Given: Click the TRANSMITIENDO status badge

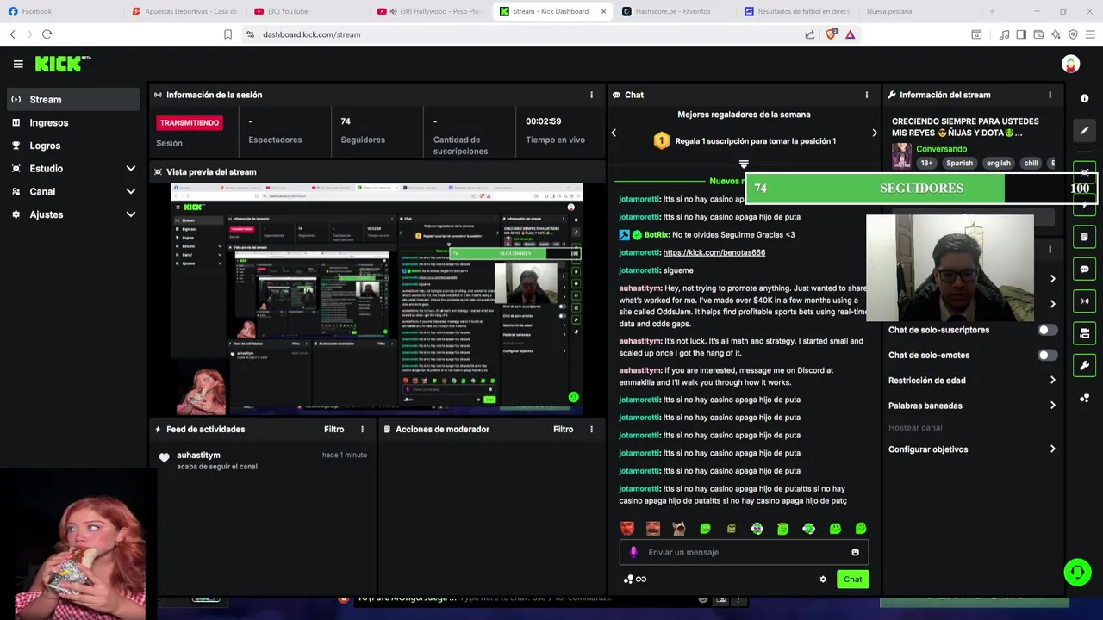Looking at the screenshot, I should pos(190,122).
